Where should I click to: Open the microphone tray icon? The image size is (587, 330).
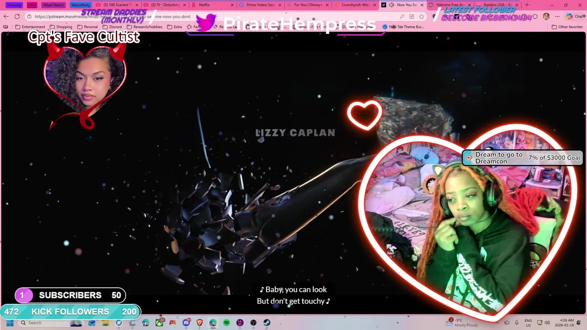tap(517, 323)
